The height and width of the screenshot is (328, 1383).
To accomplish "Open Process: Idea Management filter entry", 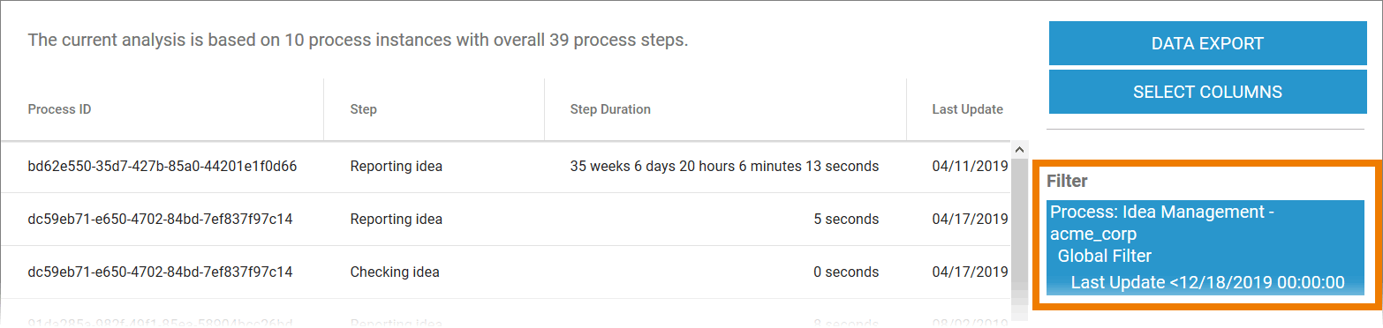I will click(x=1161, y=223).
